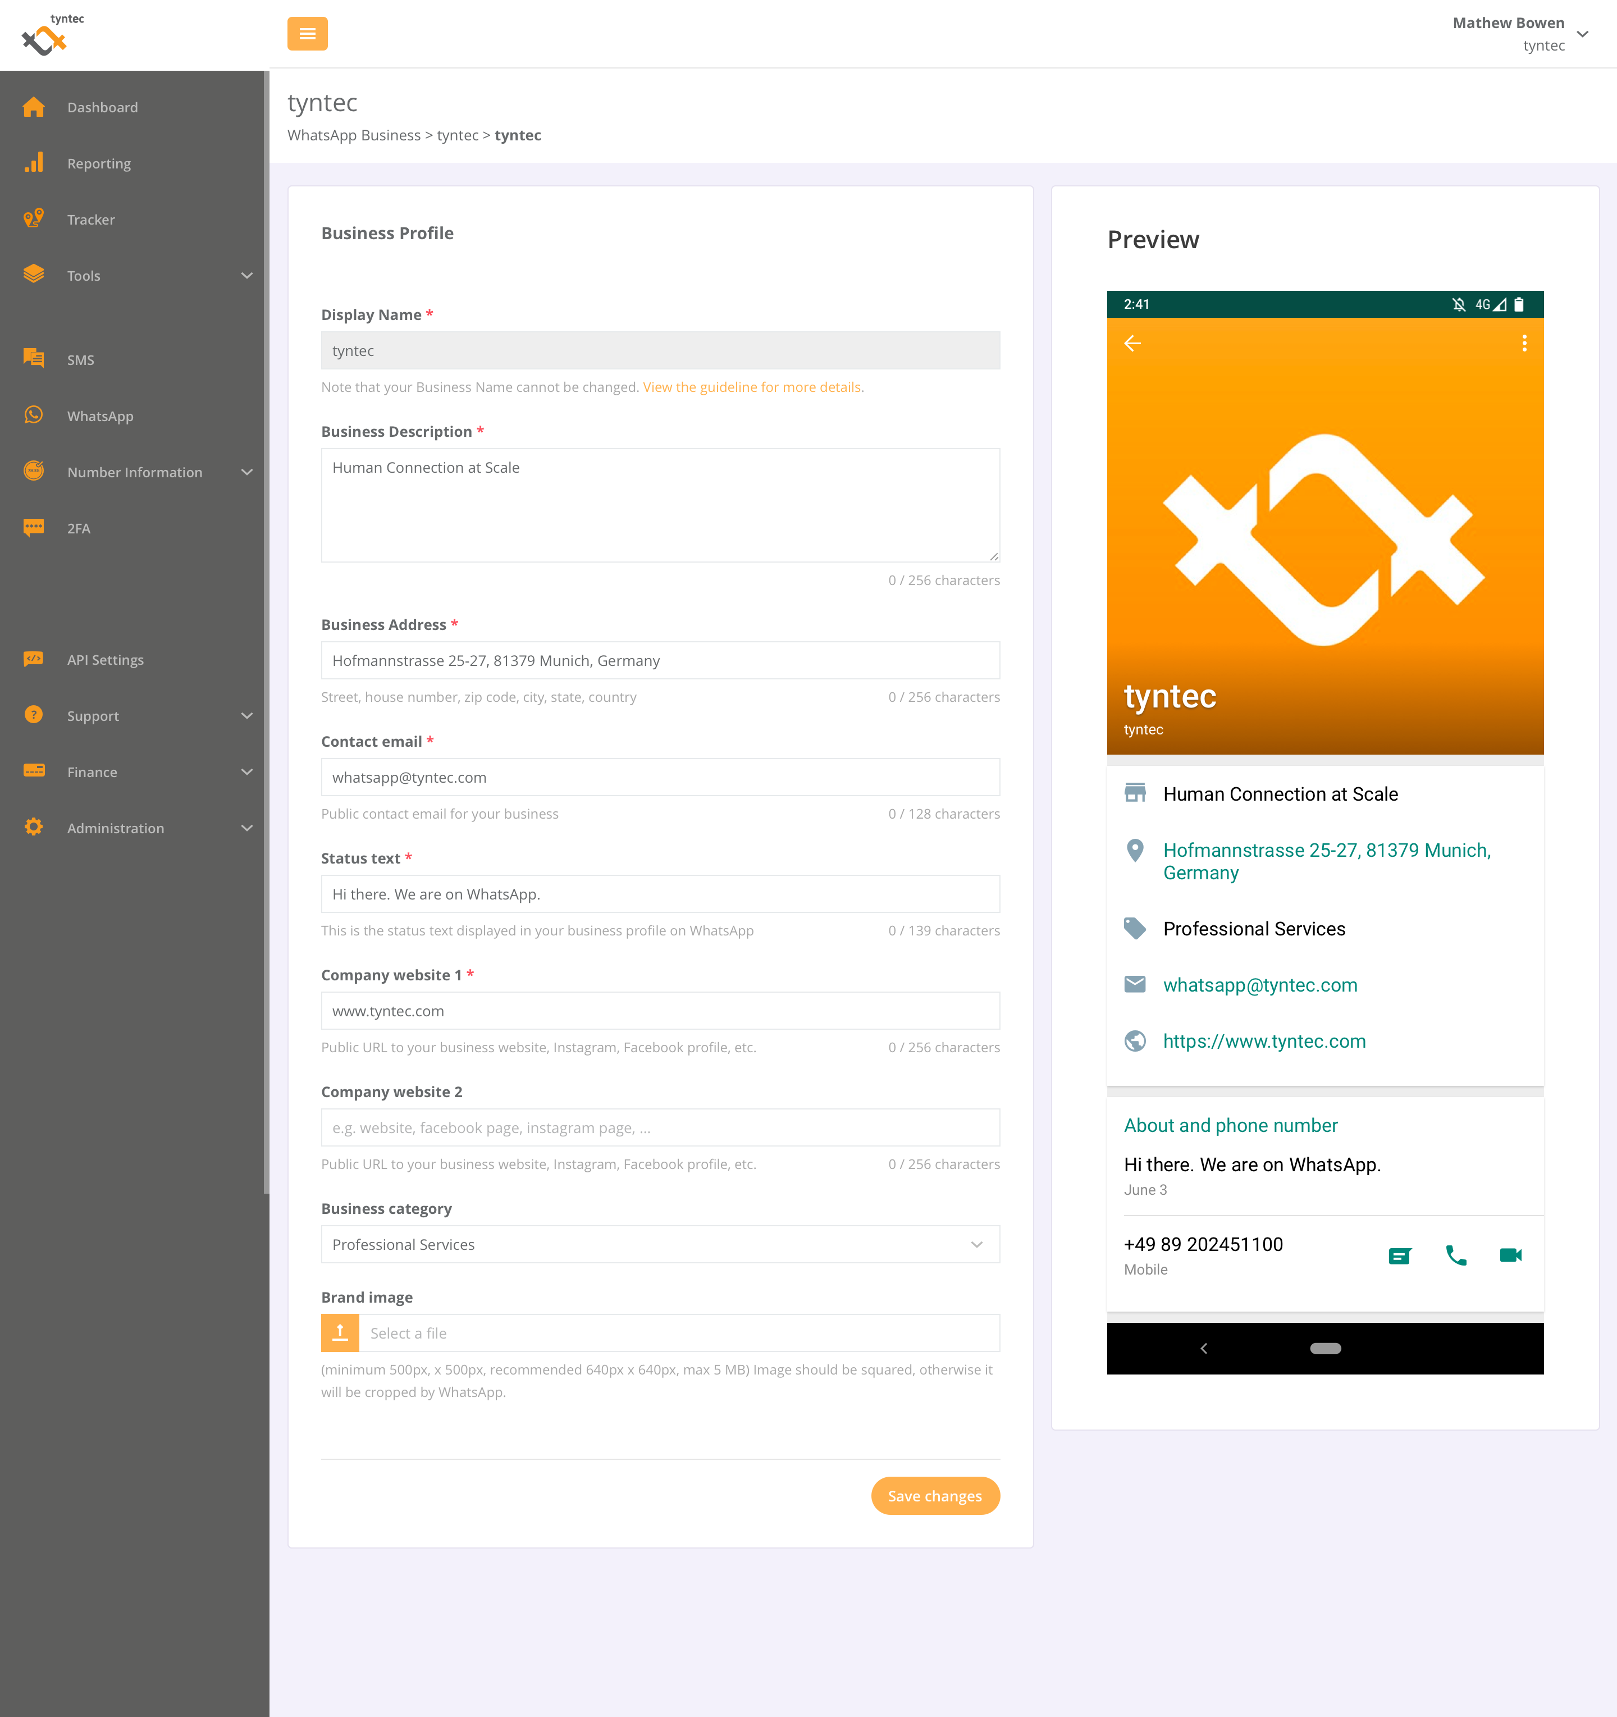Click the Tools layers icon
Viewport: 1617px width, 1717px height.
coord(34,274)
